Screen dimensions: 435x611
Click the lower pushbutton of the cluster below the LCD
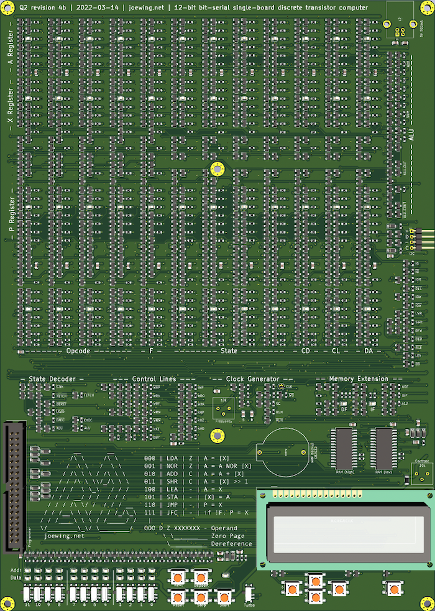316,596
